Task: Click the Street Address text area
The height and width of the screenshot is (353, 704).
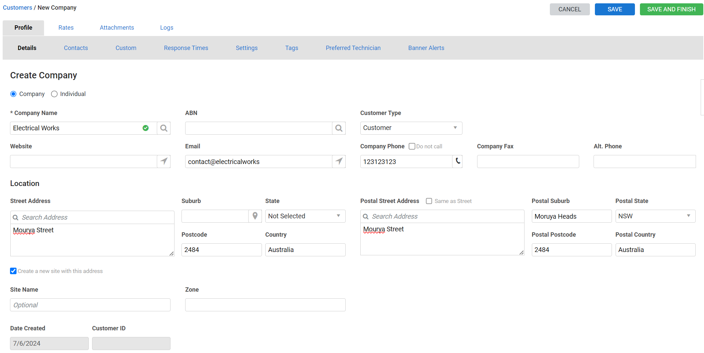Action: [x=92, y=240]
